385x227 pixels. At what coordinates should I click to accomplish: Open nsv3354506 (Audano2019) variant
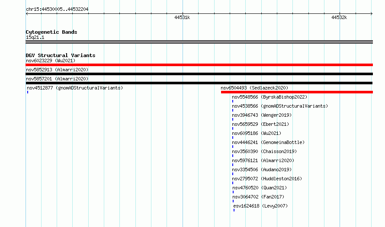262,169
